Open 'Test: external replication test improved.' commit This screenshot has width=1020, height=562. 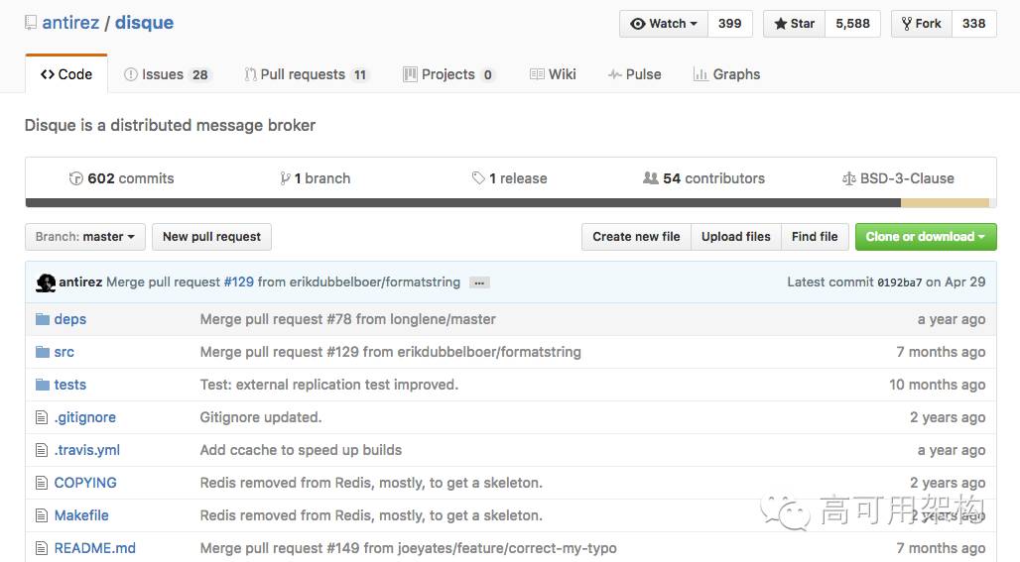coord(329,385)
